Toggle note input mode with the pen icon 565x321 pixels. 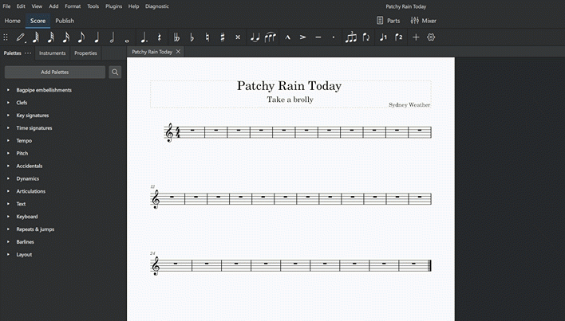coord(21,37)
